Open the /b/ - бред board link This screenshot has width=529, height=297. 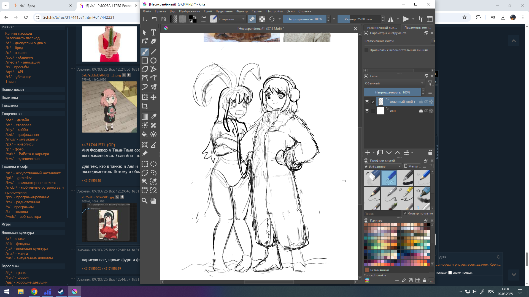click(x=14, y=48)
